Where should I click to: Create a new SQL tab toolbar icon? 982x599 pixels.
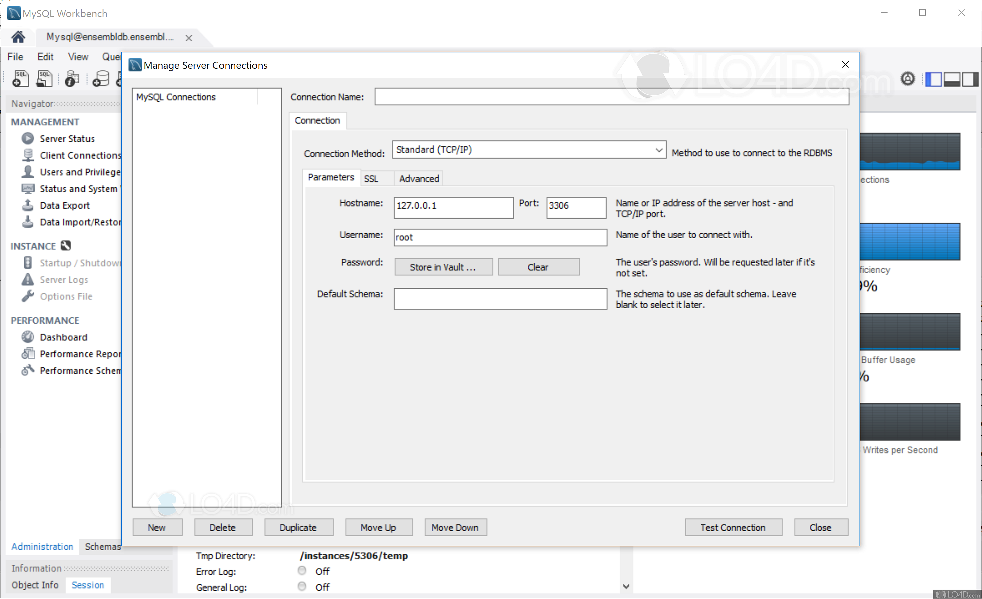tap(21, 78)
